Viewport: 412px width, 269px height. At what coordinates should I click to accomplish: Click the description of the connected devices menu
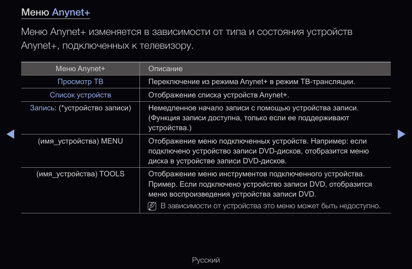258,151
